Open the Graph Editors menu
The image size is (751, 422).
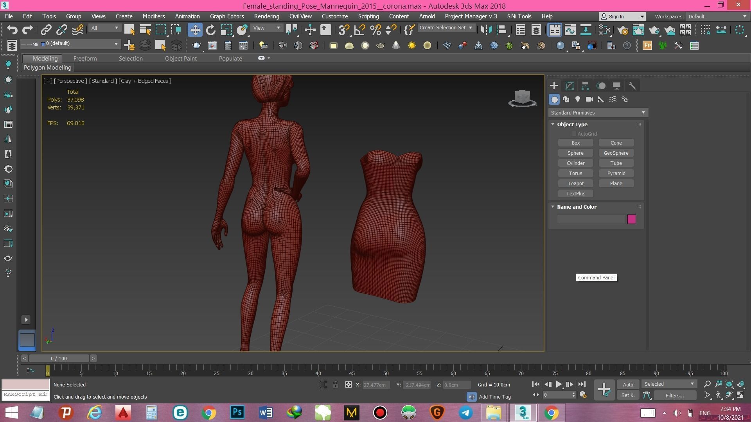pyautogui.click(x=227, y=16)
